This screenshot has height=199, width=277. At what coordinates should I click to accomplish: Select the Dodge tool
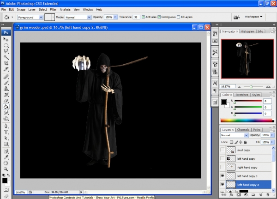coord(6,119)
